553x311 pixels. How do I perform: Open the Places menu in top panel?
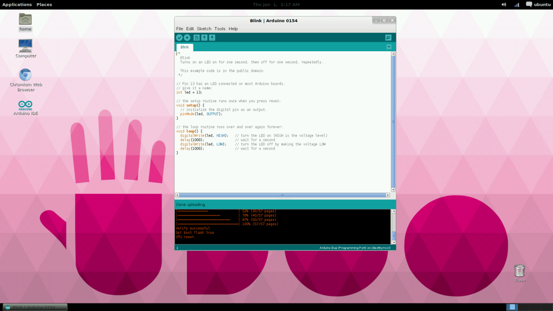pyautogui.click(x=44, y=4)
